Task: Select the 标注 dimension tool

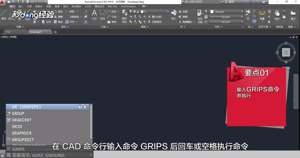Action: 103,15
